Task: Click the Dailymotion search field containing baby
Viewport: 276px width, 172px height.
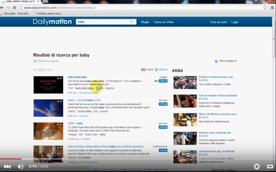Action: coord(101,22)
